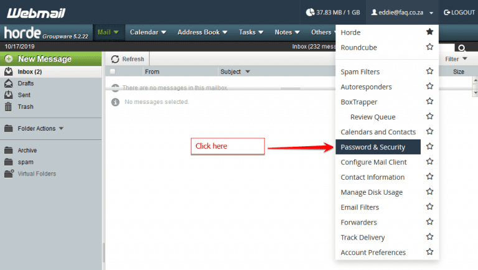Open Forwarders from the dropdown list
Screen dimensions: 478x270
(358, 222)
